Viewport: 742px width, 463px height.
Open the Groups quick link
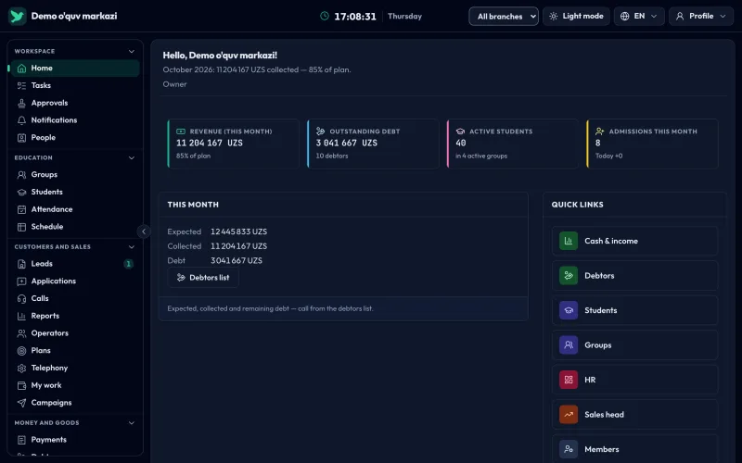634,345
